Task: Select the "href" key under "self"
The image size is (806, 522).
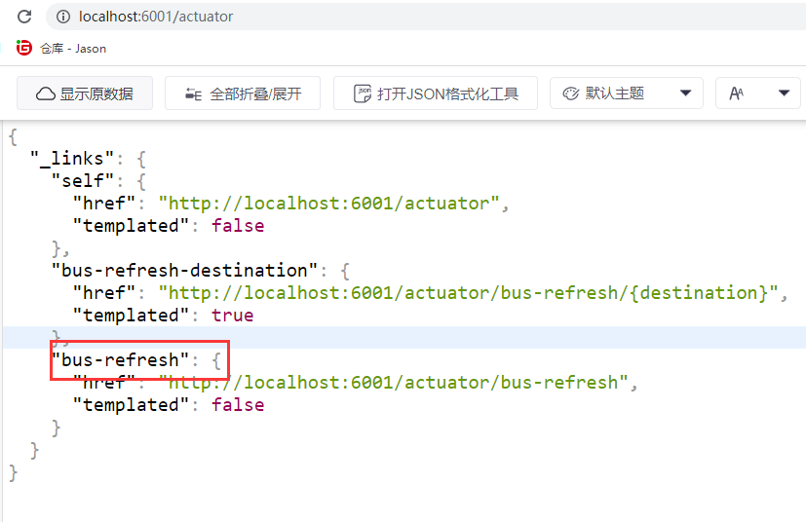Action: coord(104,204)
